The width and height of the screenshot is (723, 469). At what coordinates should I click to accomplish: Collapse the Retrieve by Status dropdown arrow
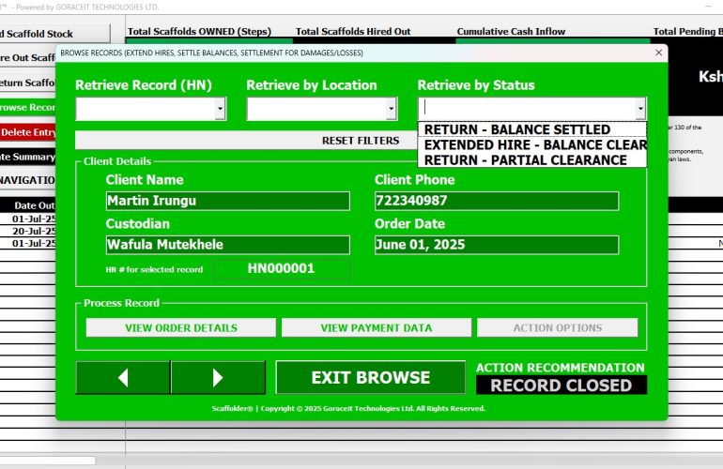(x=640, y=110)
